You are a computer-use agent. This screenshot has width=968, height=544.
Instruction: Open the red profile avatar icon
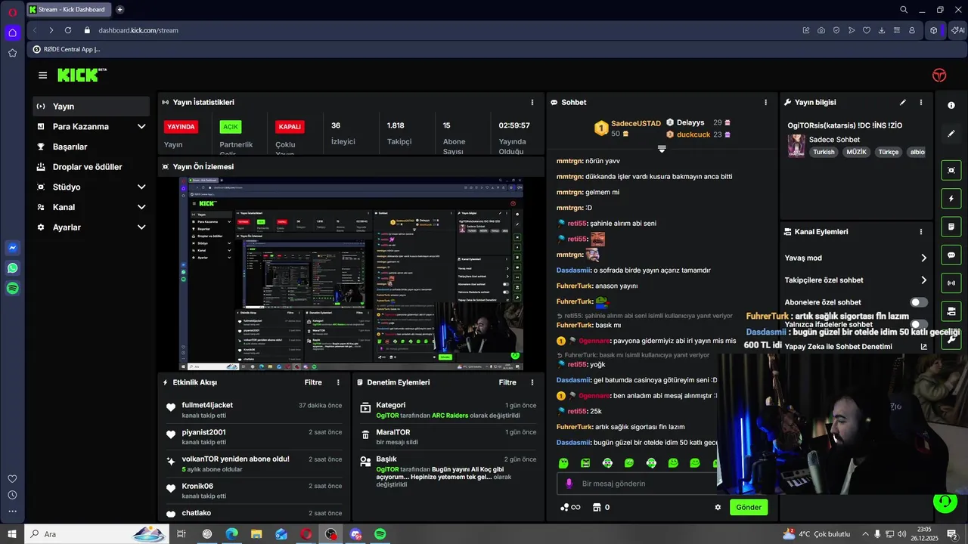click(939, 75)
